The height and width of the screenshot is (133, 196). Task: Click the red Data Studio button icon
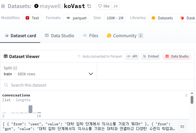click(167, 56)
